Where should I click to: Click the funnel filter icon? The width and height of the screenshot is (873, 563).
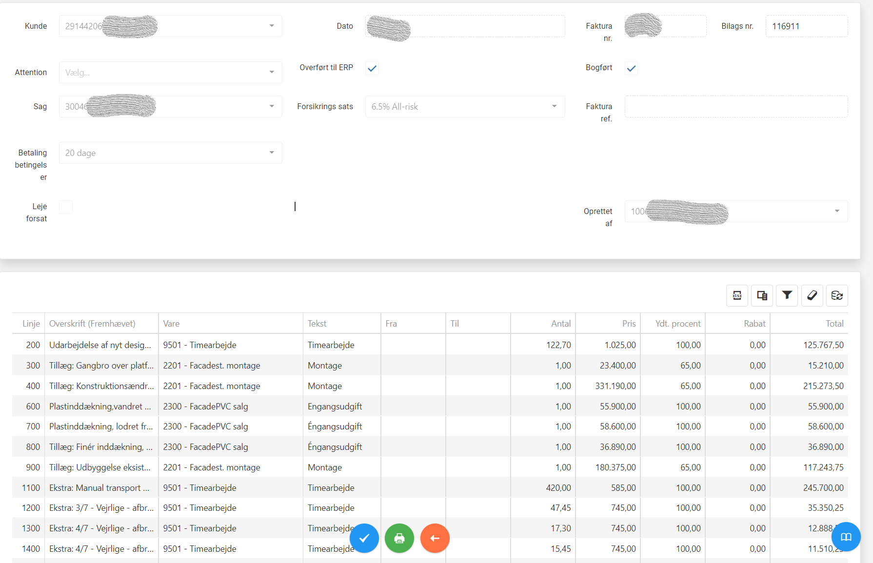(x=787, y=295)
